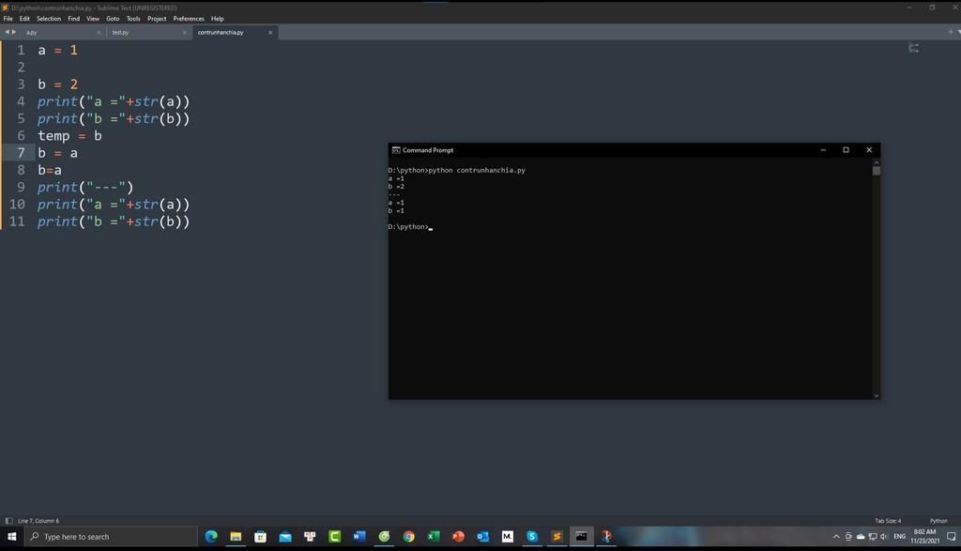
Task: Open File Explorer from the taskbar
Action: tap(236, 536)
